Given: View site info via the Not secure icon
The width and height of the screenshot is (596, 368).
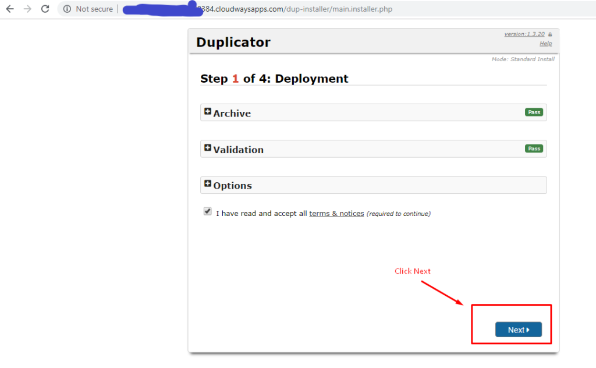Looking at the screenshot, I should click(x=67, y=9).
